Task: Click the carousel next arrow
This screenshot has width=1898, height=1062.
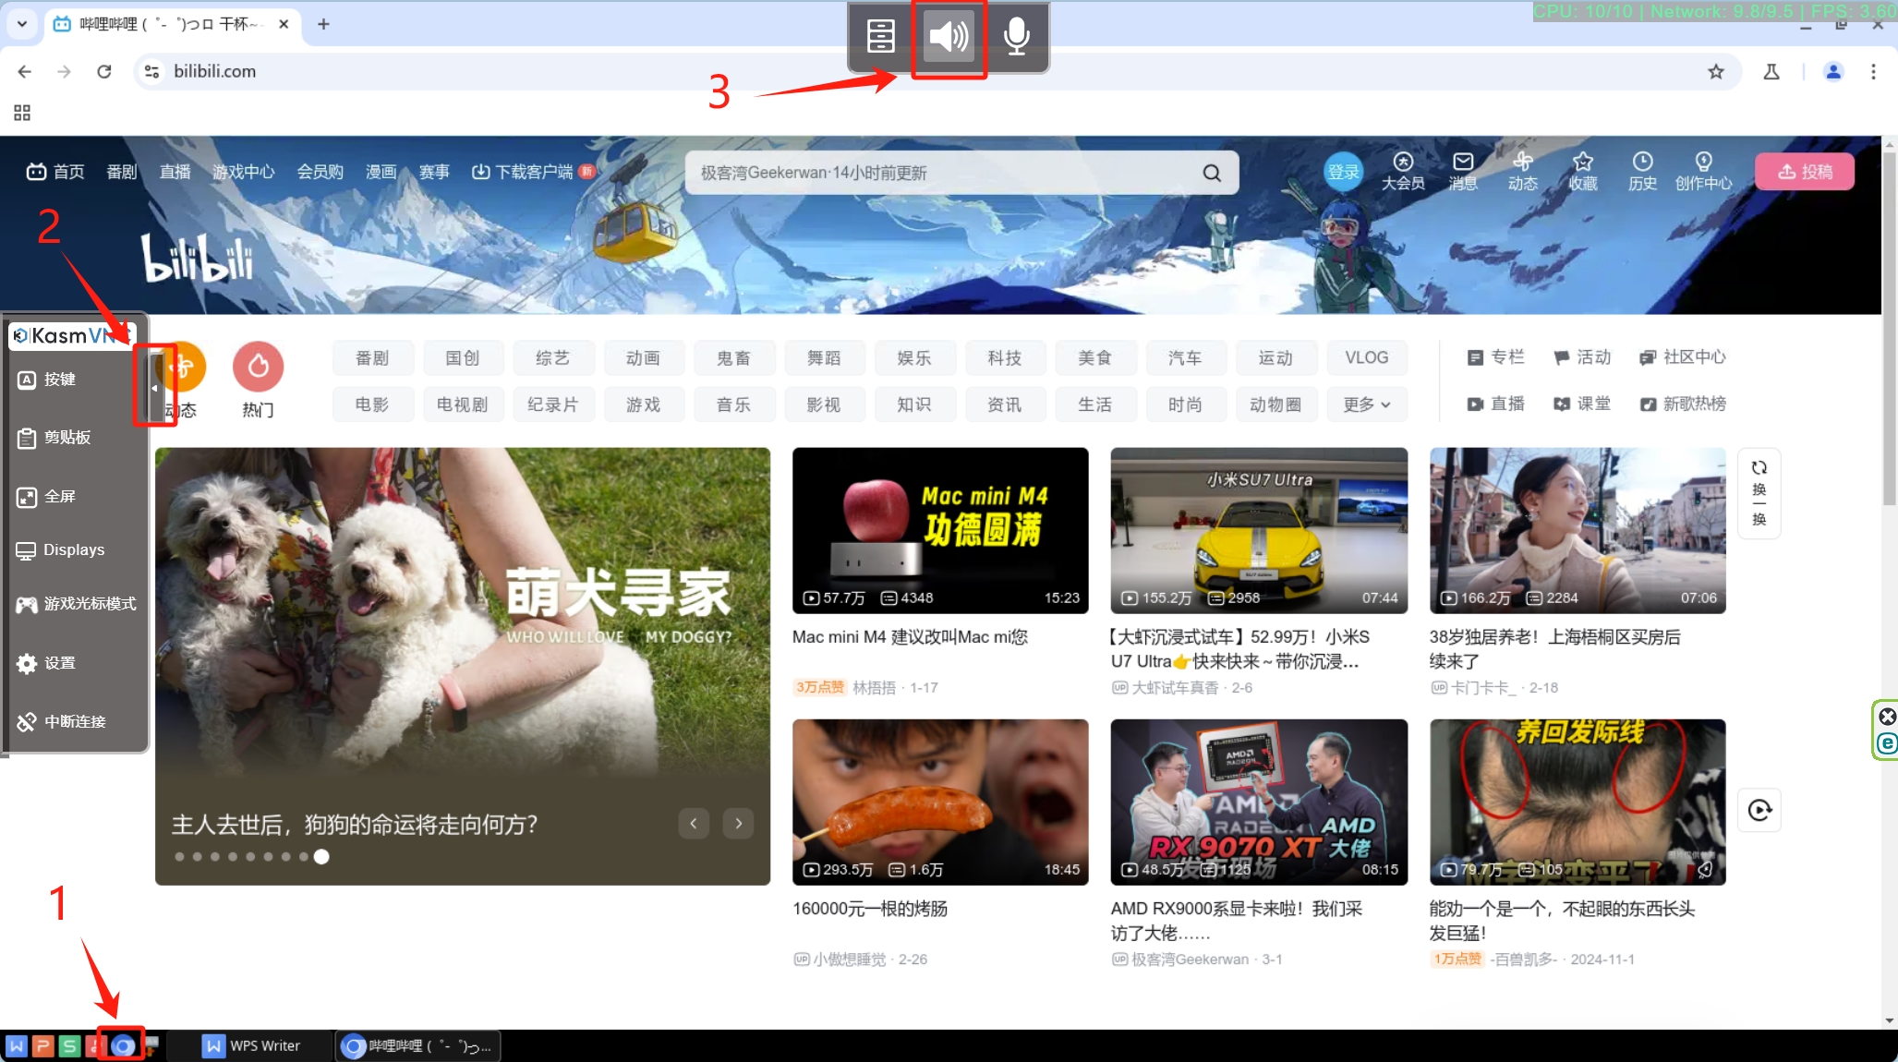Action: 738,823
